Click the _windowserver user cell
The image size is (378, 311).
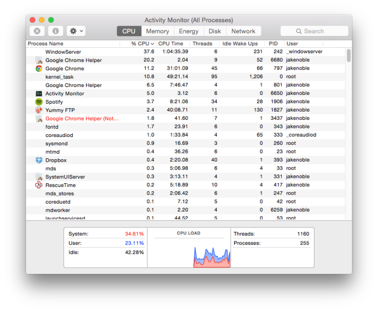pyautogui.click(x=304, y=52)
